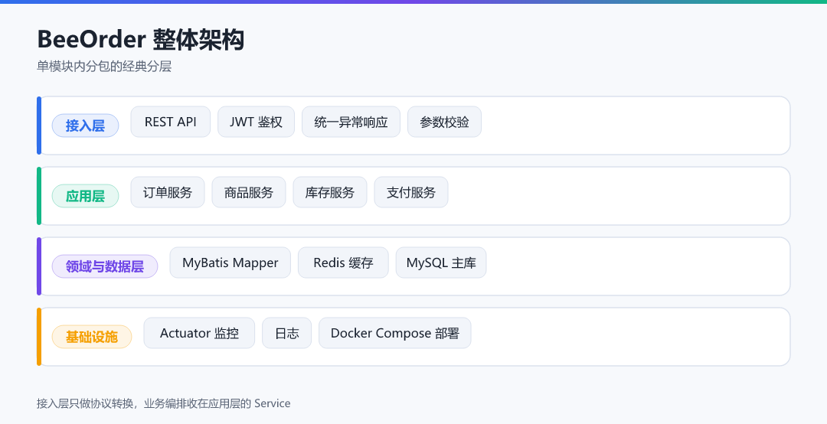Click the BeeOrder 整体架构 heading
This screenshot has height=424, width=827.
point(140,40)
